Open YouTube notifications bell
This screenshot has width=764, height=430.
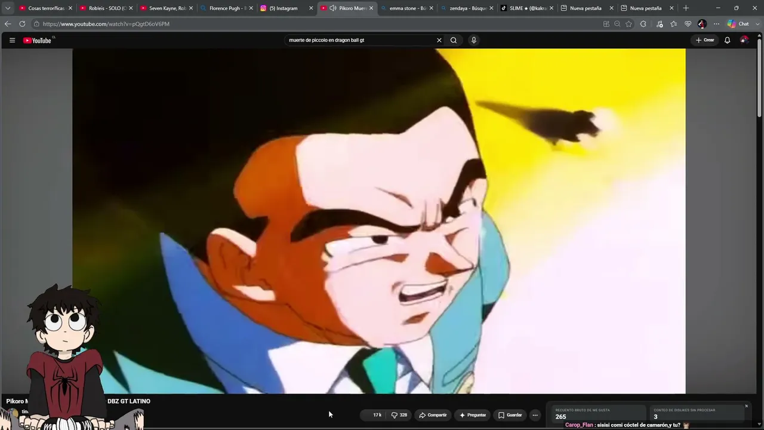(727, 40)
